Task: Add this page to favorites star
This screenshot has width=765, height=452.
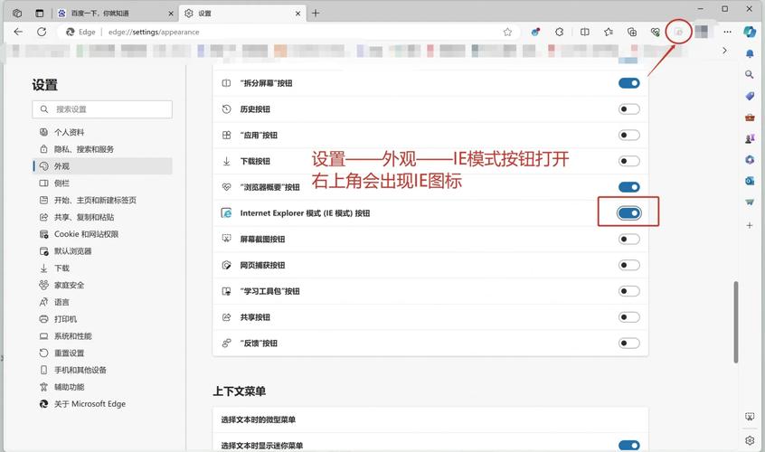Action: (507, 32)
